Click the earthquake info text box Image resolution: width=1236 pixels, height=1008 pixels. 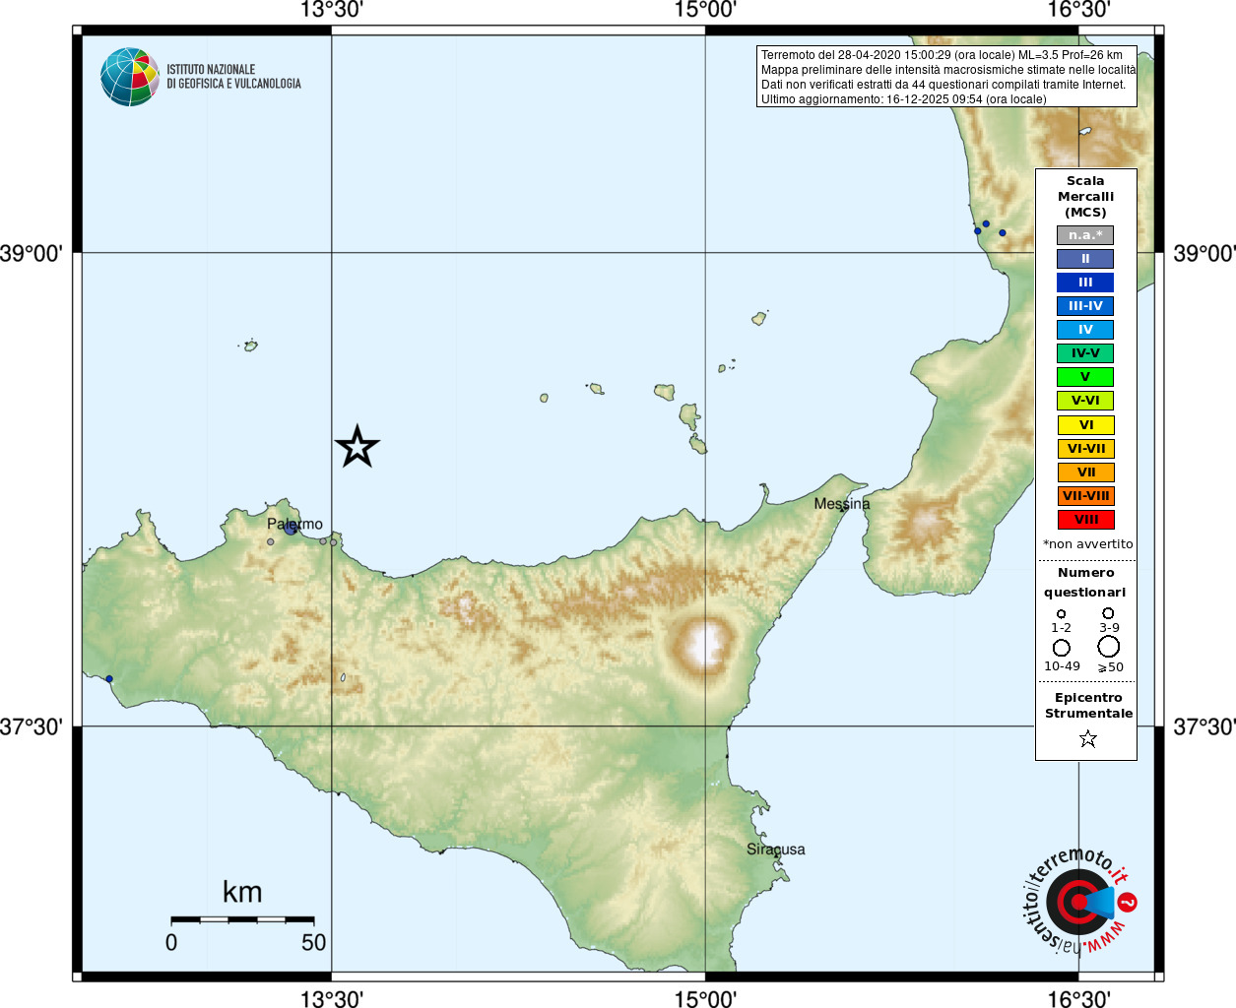pyautogui.click(x=946, y=76)
